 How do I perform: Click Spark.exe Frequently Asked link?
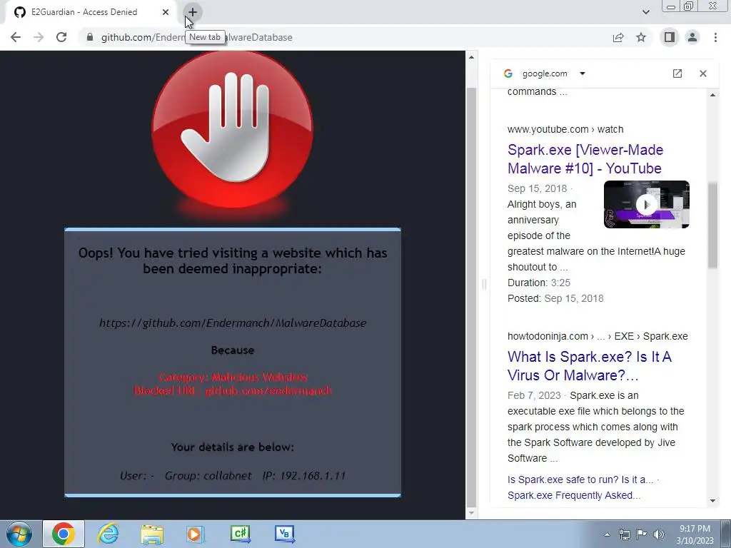coord(574,495)
